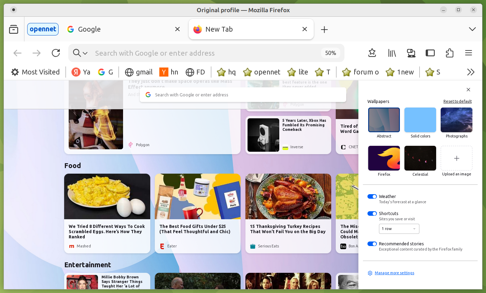This screenshot has height=293, width=486.
Task: Show synced tabs icon
Action: 411,53
